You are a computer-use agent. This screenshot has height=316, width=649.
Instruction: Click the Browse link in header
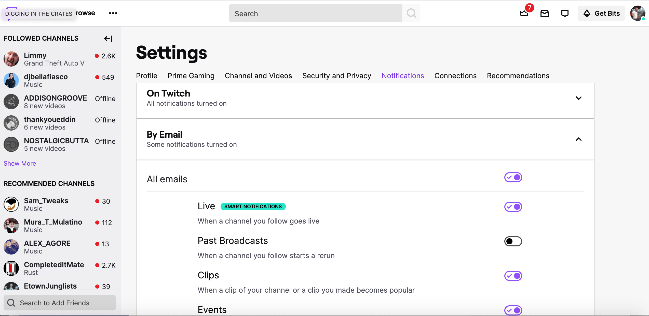pyautogui.click(x=85, y=13)
